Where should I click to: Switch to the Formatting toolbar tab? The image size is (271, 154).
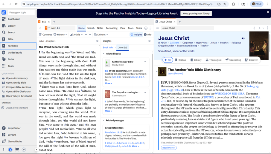pyautogui.click(x=112, y=28)
